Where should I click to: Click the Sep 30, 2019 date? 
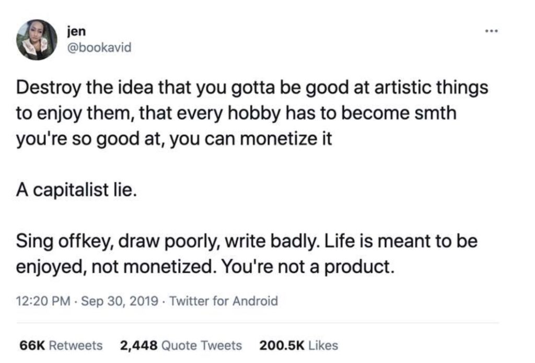[x=120, y=301]
